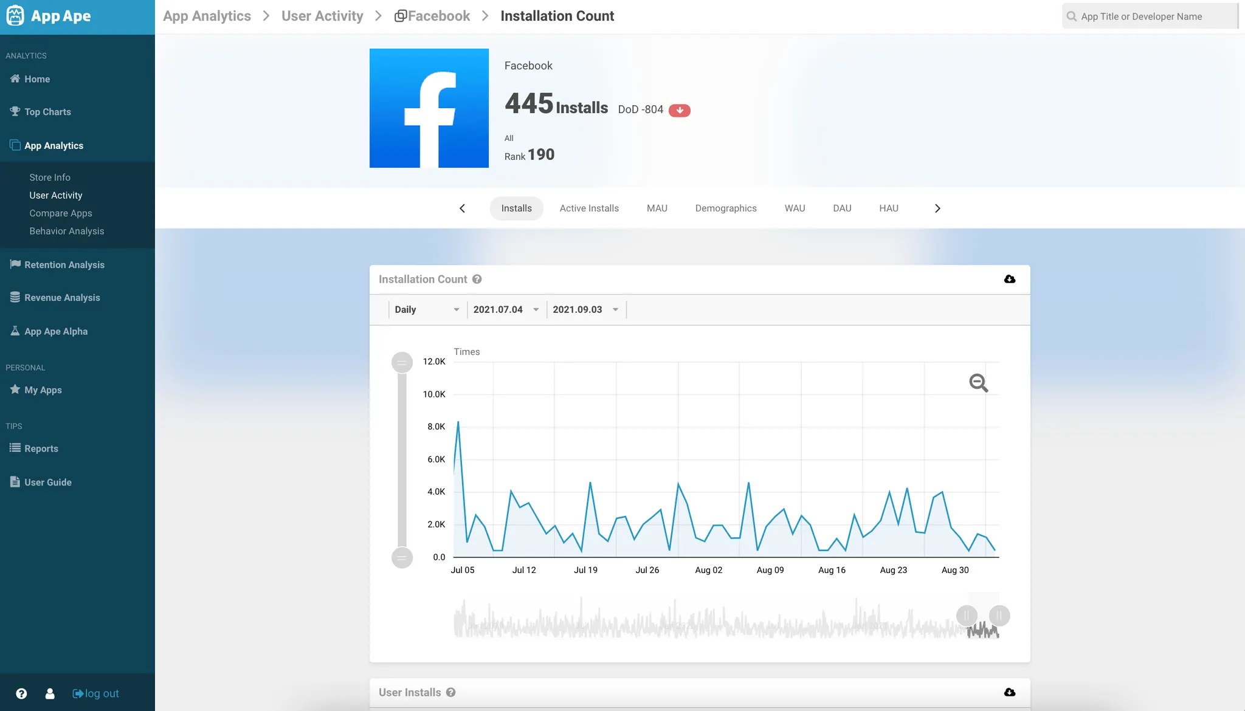Click the user profile icon in the sidebar footer
The height and width of the screenshot is (711, 1245).
(x=50, y=693)
